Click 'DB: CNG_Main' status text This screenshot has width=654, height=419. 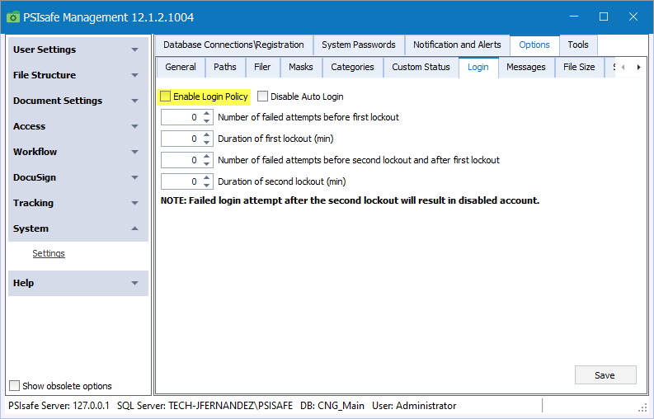332,406
